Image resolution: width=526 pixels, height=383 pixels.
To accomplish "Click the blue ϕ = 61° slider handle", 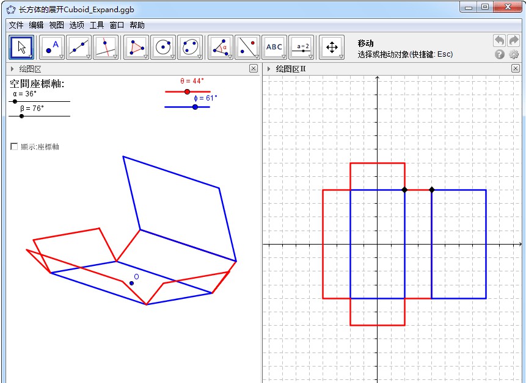I will tap(195, 107).
